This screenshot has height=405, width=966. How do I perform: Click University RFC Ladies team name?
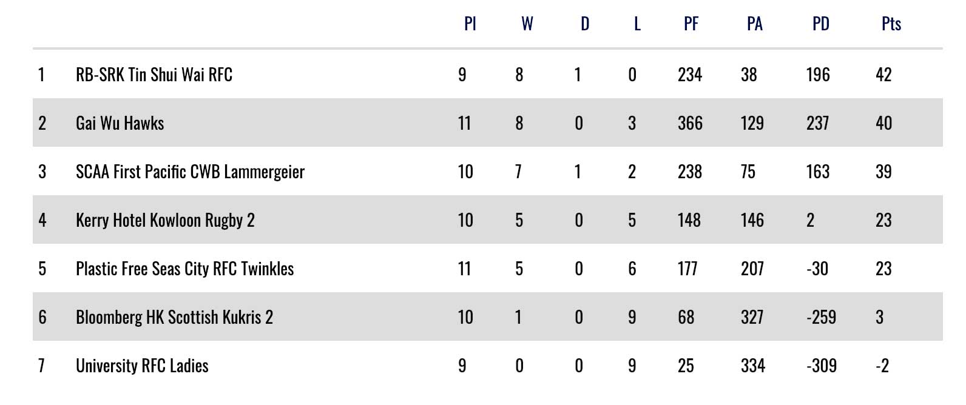click(x=142, y=366)
